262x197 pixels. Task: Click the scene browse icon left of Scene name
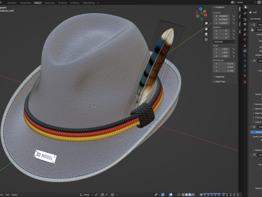pyautogui.click(x=234, y=2)
